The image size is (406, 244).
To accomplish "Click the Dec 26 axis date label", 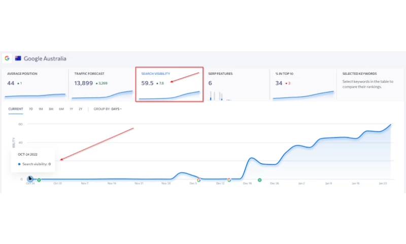I will pyautogui.click(x=275, y=184).
